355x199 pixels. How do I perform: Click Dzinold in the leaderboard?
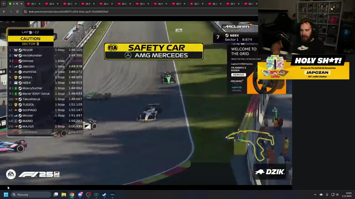(x=28, y=61)
